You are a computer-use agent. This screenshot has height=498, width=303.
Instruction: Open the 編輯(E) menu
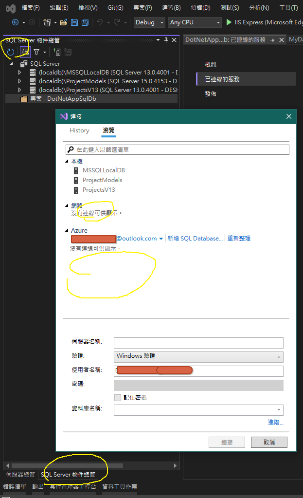pyautogui.click(x=59, y=8)
